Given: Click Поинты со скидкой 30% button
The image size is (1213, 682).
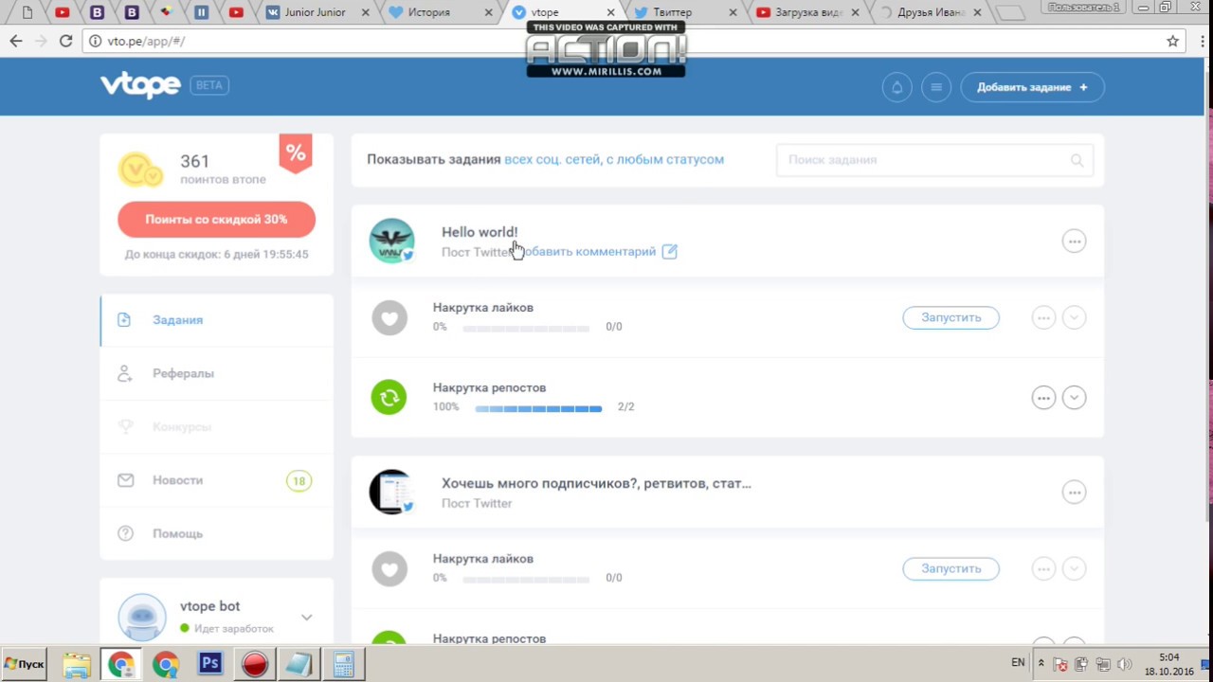Looking at the screenshot, I should click(216, 219).
